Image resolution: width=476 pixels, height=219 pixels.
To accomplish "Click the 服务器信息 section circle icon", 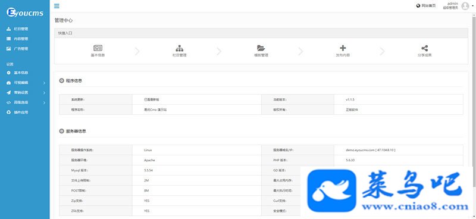I will [61, 131].
